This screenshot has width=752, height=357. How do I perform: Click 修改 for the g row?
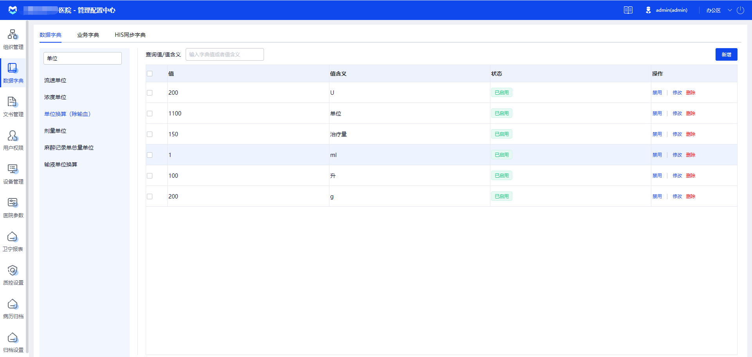677,197
